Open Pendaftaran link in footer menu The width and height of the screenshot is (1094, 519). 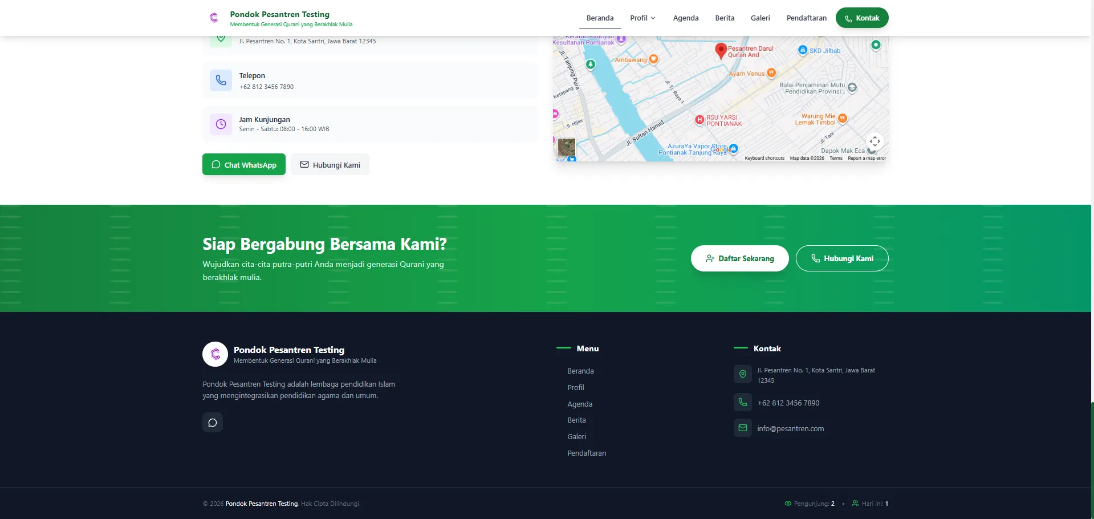pyautogui.click(x=587, y=453)
